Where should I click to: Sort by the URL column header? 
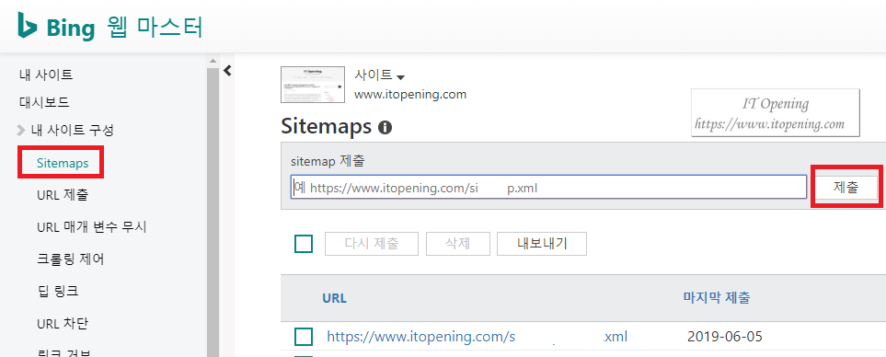[x=335, y=298]
